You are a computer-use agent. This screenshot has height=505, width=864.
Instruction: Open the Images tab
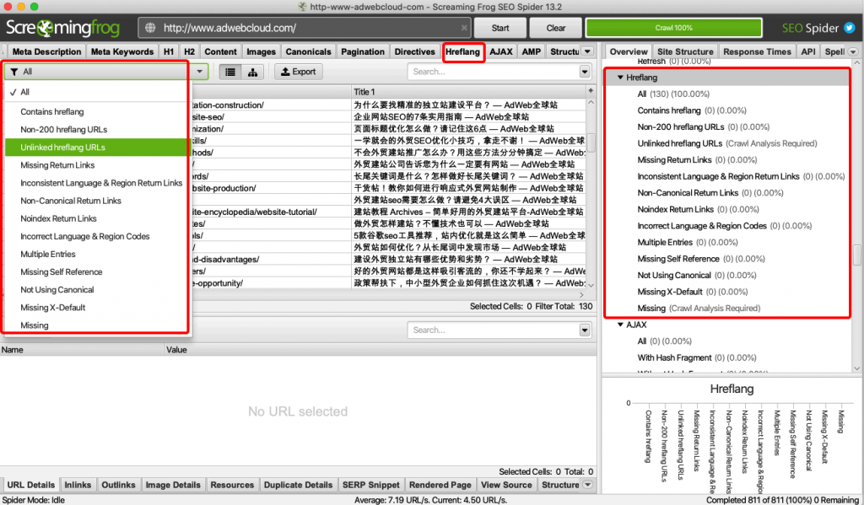click(x=262, y=51)
